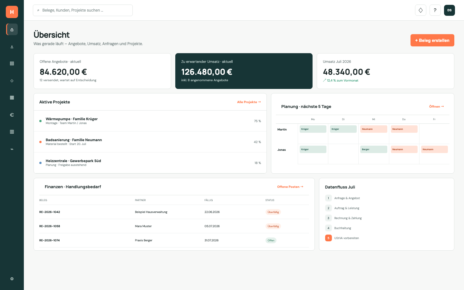
Task: Open the euro finance sidebar icon
Action: 12,115
